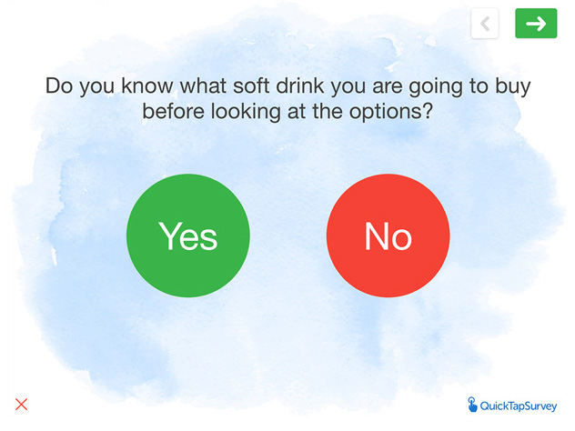Return to the previous survey question
Viewport: 575px width, 431px height.
485,24
